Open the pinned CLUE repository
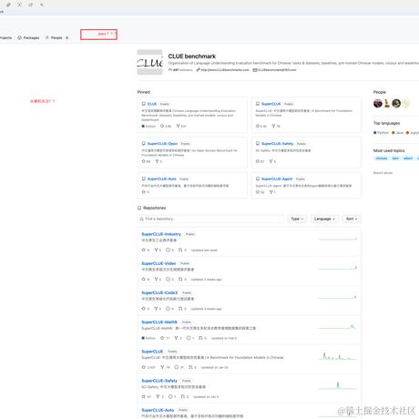This screenshot has width=419, height=419. pyautogui.click(x=152, y=104)
